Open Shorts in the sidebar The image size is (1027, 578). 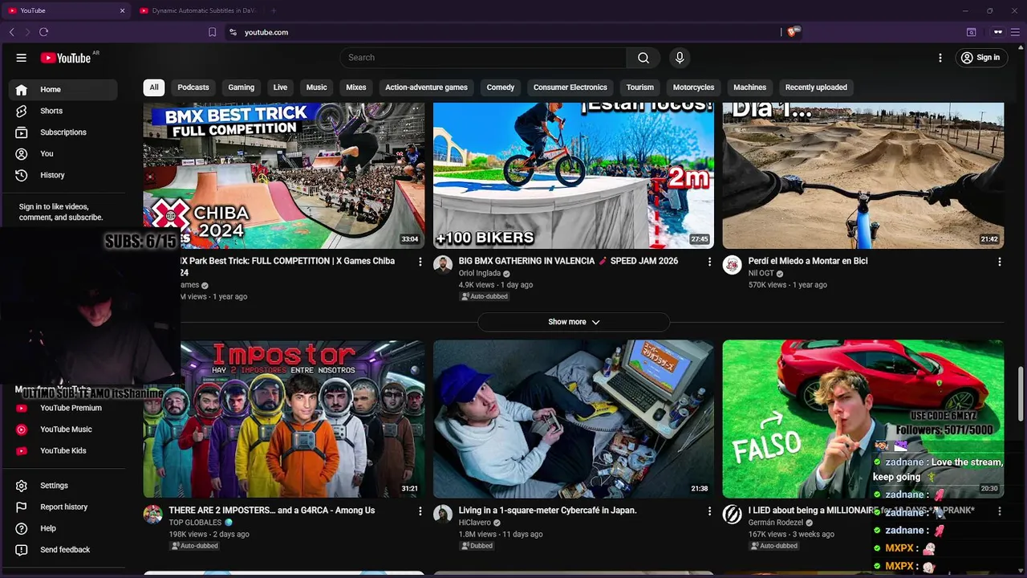point(63,111)
